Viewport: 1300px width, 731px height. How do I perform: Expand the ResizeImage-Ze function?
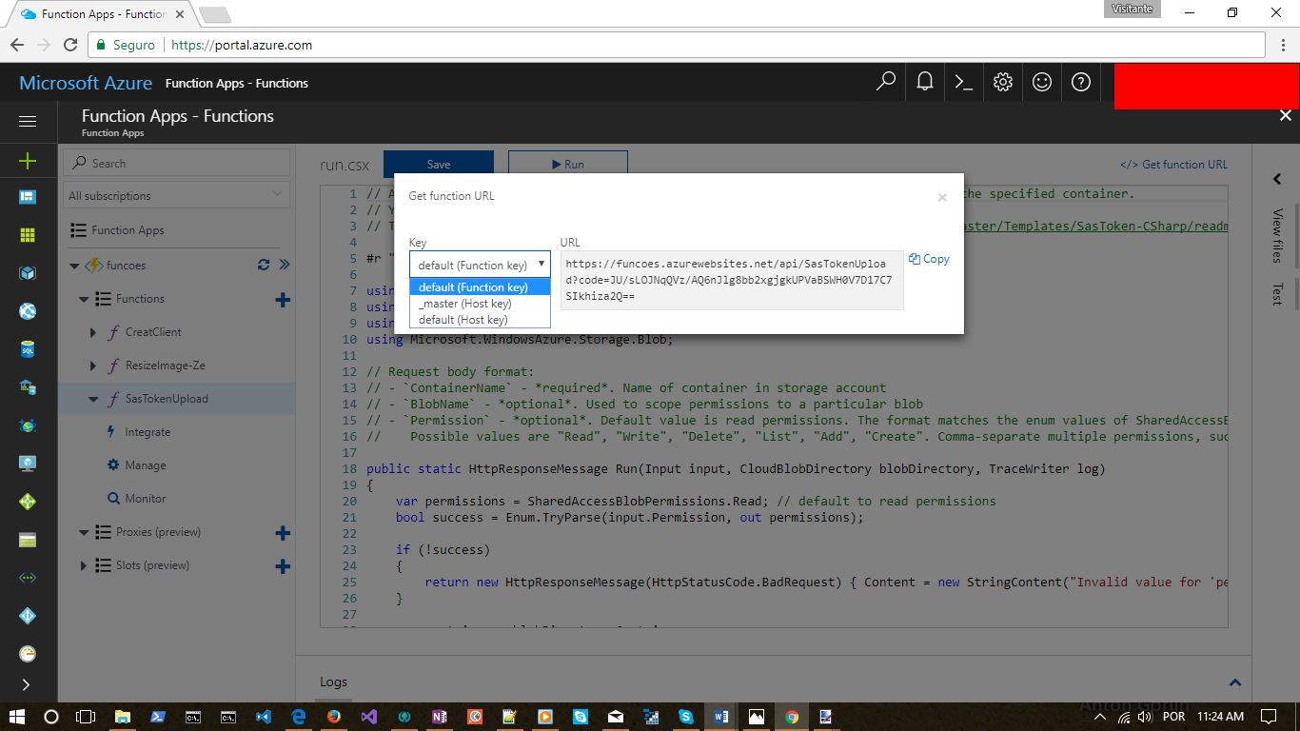point(93,365)
